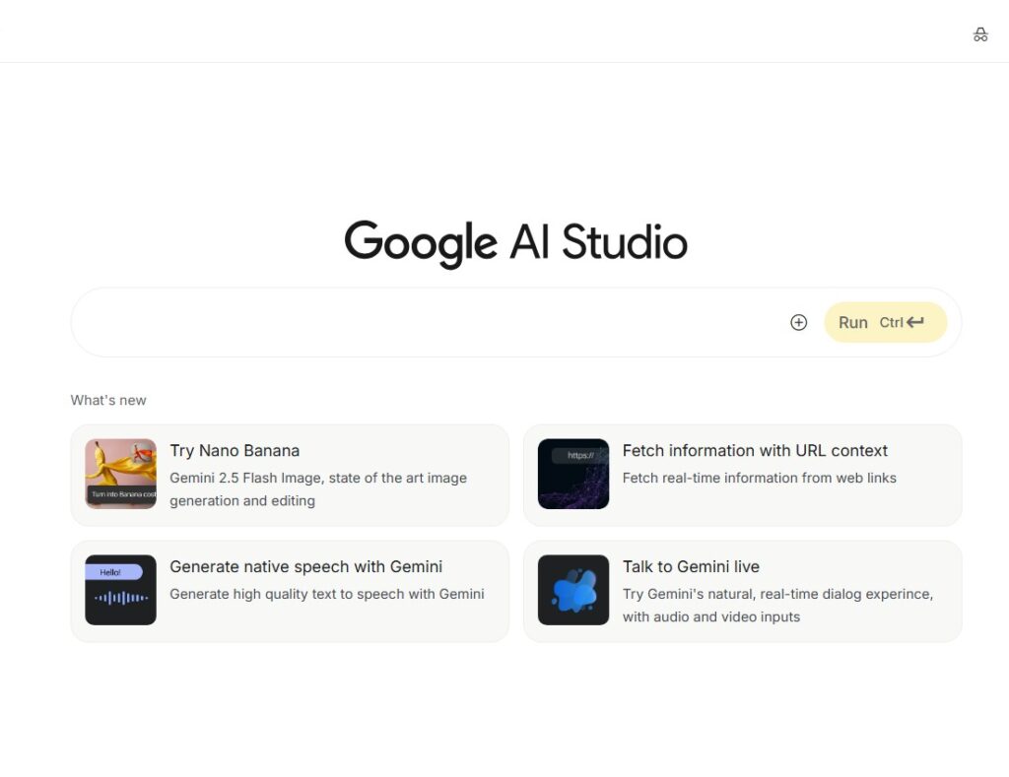Click the yellow Run button
1009x777 pixels.
click(x=886, y=322)
